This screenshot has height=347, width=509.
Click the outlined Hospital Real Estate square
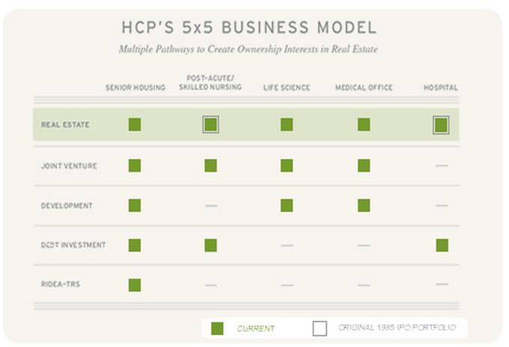[x=441, y=124]
